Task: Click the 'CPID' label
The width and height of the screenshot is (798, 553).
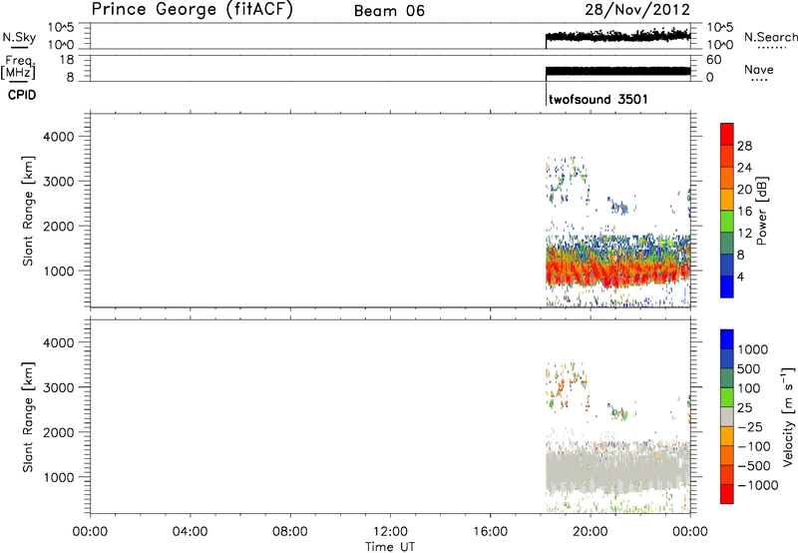Action: [x=22, y=95]
